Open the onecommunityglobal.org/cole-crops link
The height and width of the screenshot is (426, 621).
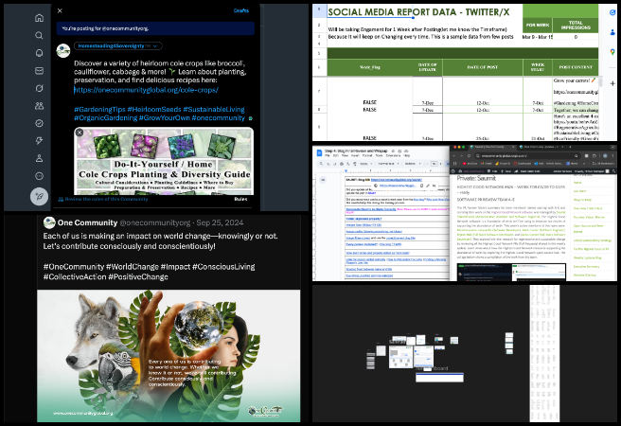tap(146, 90)
